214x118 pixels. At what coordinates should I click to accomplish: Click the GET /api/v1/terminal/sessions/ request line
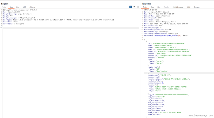(20, 10)
